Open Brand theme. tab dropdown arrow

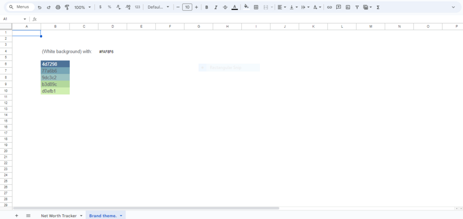121,216
